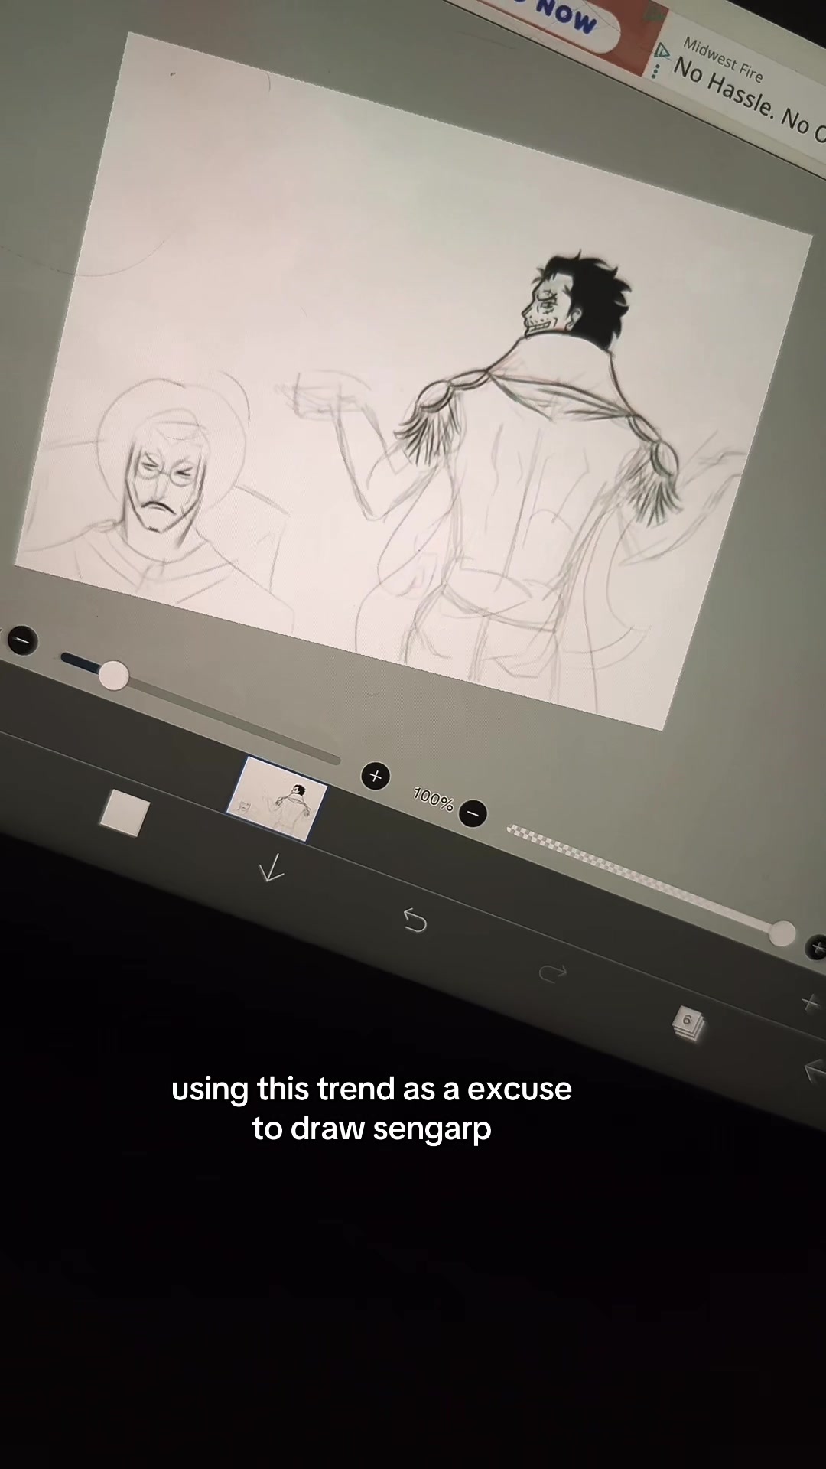Click the 100% opacity value

point(434,800)
